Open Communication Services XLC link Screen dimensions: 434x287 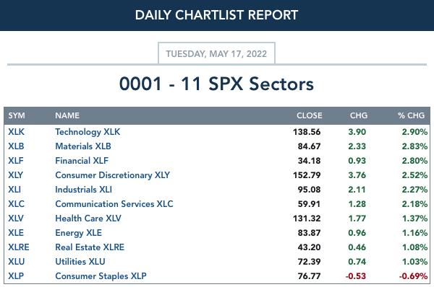click(114, 204)
